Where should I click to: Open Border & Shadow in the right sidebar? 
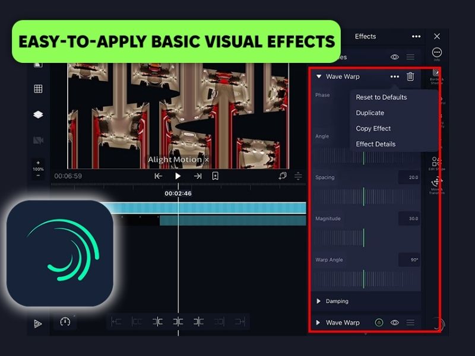tap(436, 77)
